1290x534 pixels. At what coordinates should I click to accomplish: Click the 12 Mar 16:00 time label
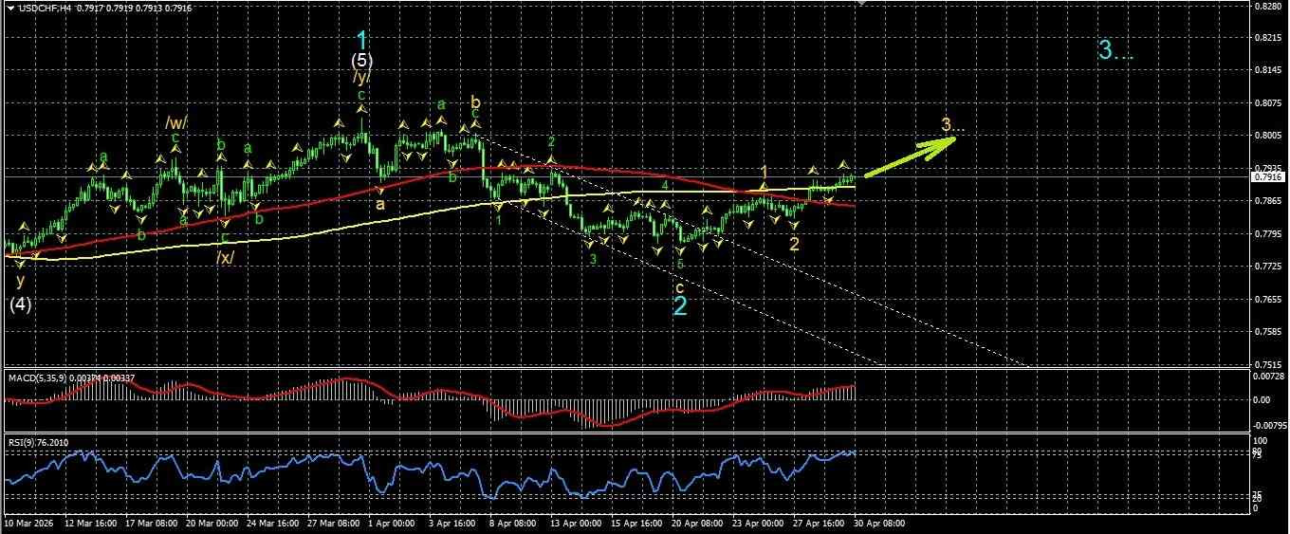tap(91, 523)
